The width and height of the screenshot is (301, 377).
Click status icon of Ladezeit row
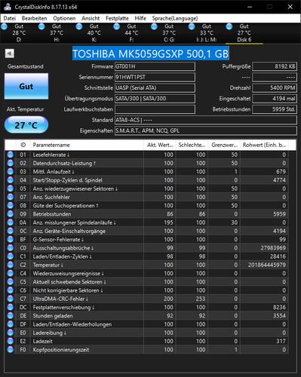(x=11, y=341)
